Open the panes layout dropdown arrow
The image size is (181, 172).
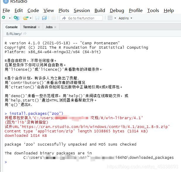[x=115, y=18]
